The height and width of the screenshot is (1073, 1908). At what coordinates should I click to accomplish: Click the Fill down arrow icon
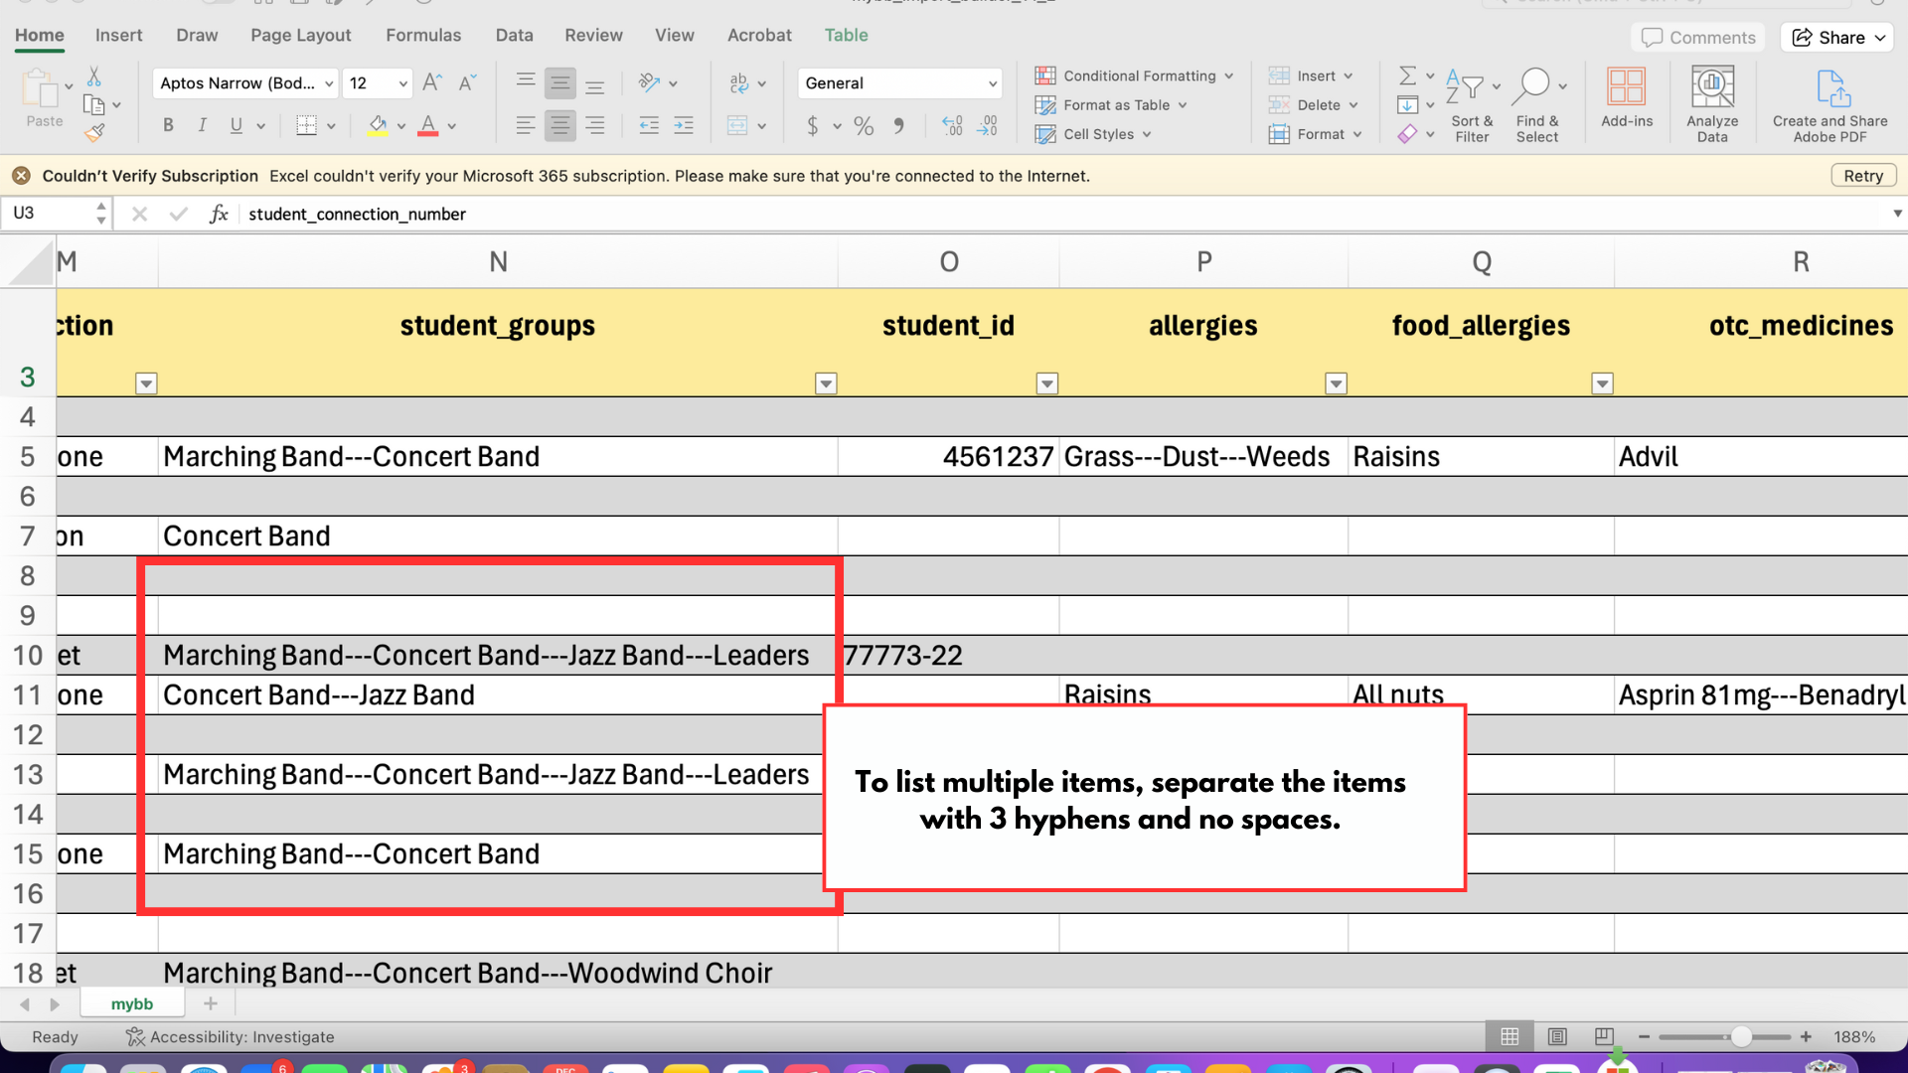(1407, 104)
